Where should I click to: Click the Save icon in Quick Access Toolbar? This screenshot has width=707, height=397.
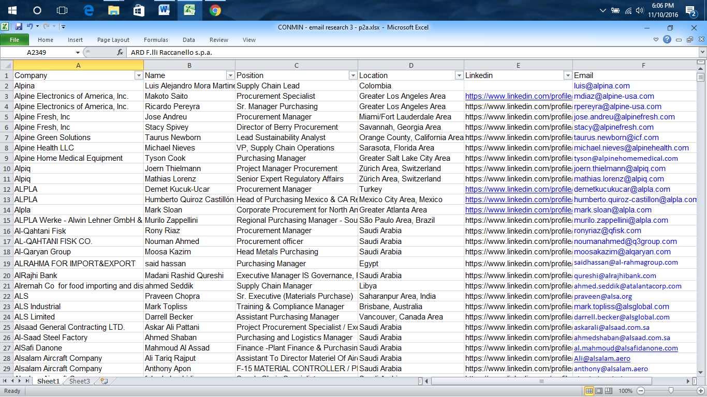(x=19, y=27)
